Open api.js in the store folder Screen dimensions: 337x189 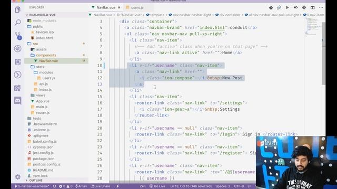click(43, 84)
